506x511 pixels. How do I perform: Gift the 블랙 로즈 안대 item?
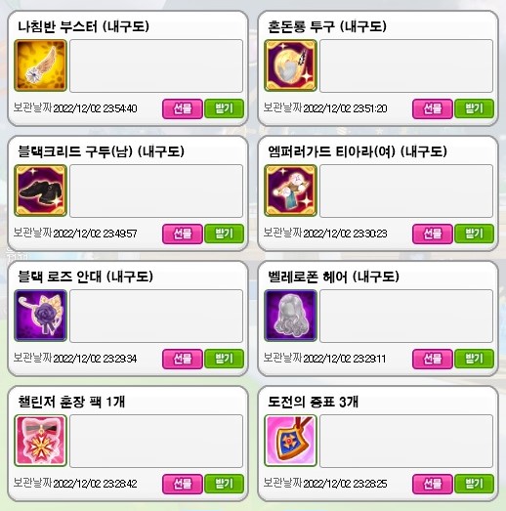tap(183, 359)
